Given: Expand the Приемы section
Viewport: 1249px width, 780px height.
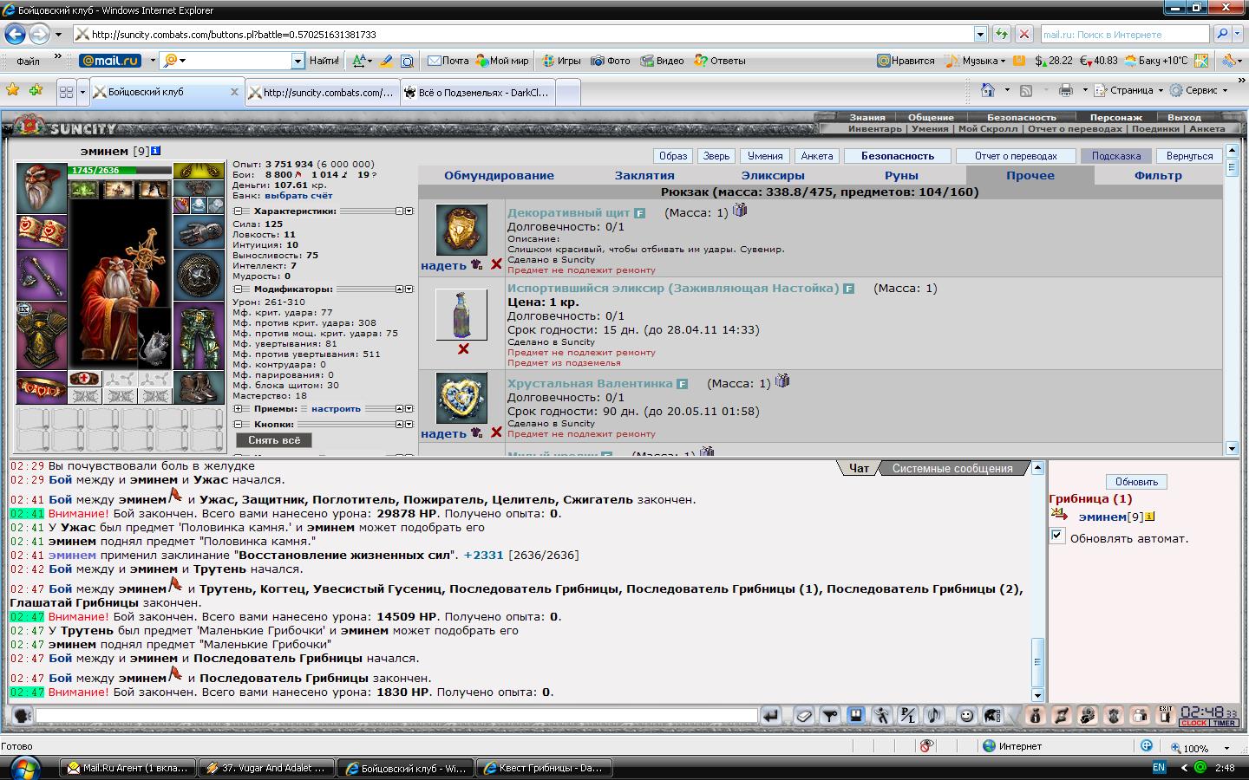Looking at the screenshot, I should pyautogui.click(x=239, y=408).
